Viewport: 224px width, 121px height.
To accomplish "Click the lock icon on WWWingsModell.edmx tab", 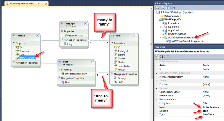I will (38, 4).
